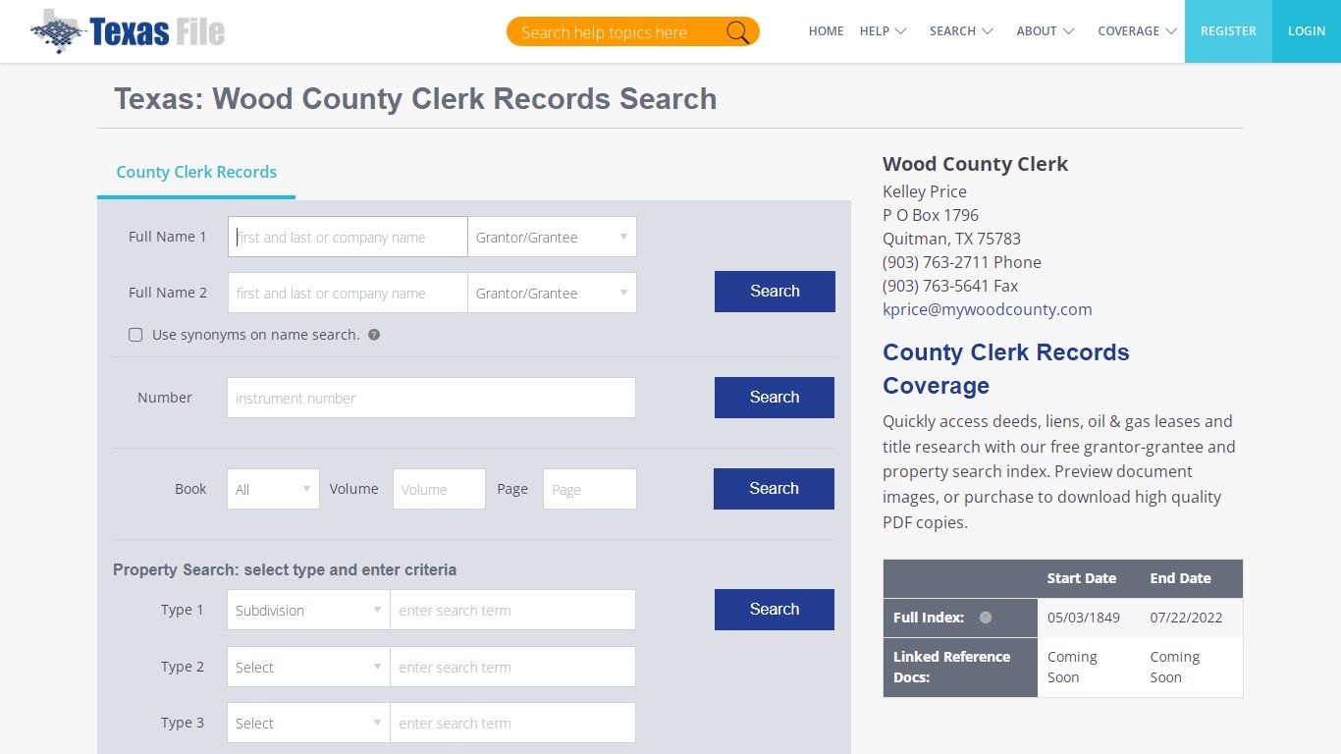Click Type 1 search term field
The image size is (1341, 754).
pyautogui.click(x=512, y=610)
